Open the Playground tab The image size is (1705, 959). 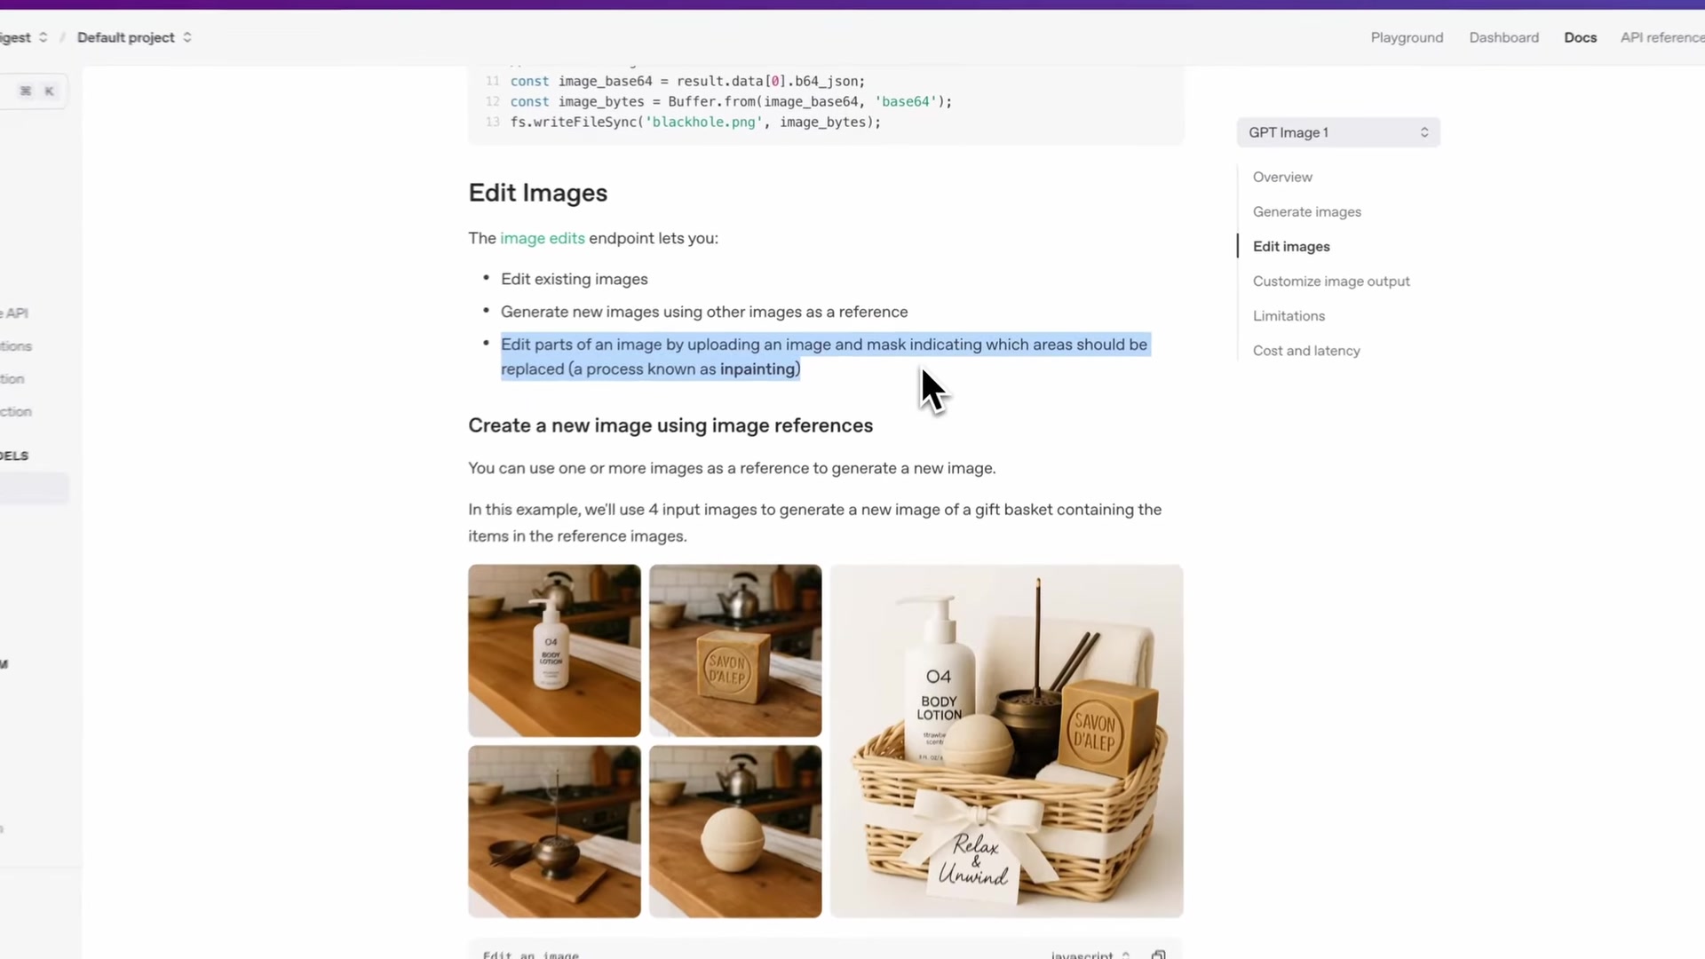point(1407,37)
